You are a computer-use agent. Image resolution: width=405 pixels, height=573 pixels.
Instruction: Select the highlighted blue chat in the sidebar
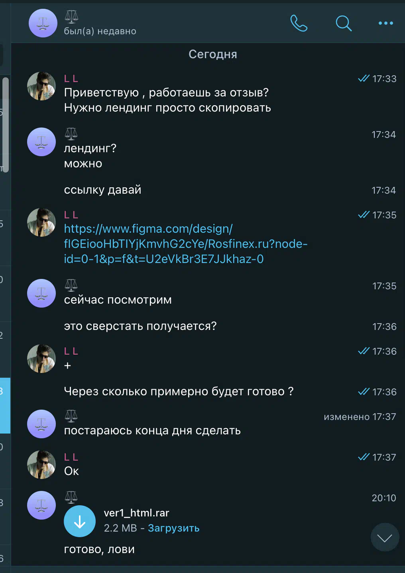tap(5, 406)
